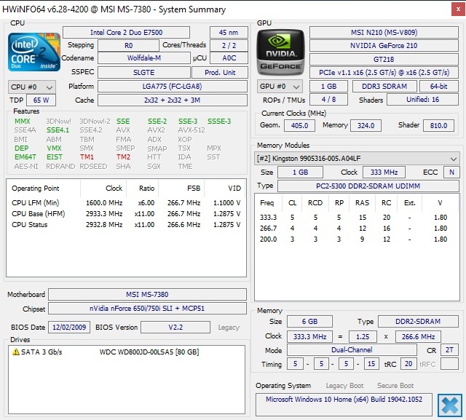The height and width of the screenshot is (420, 466).
Task: Click the GT218 GPU codename field
Action: [x=384, y=59]
